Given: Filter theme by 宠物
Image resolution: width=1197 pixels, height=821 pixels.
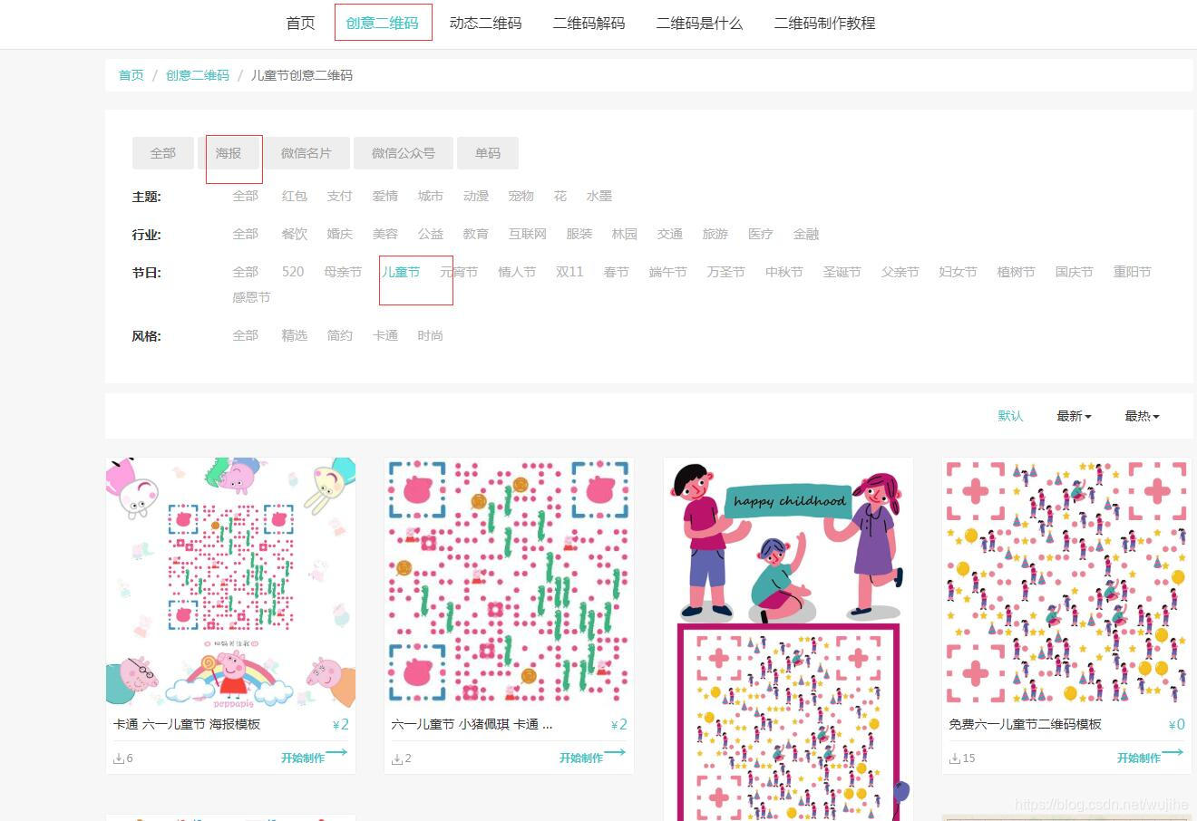Looking at the screenshot, I should click(521, 196).
